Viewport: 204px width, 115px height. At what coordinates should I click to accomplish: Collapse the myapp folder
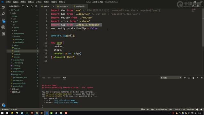click(x=15, y=16)
